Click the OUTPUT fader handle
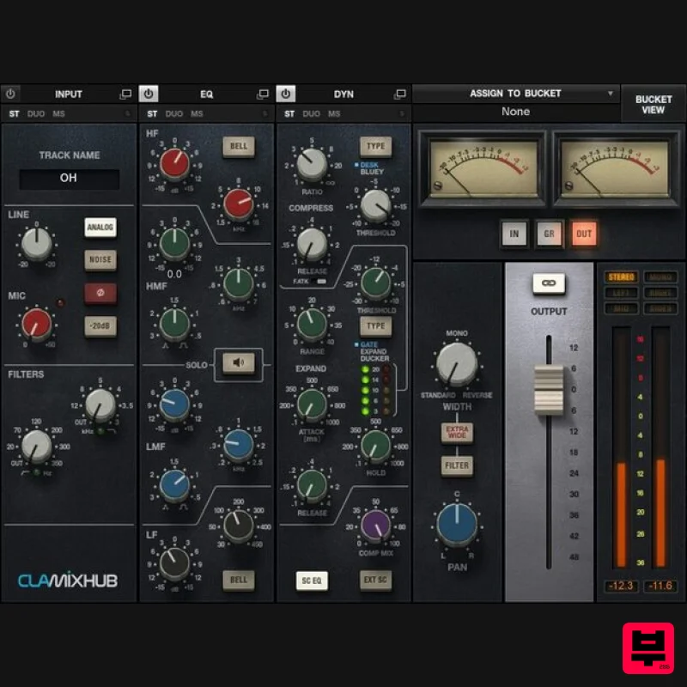The width and height of the screenshot is (687, 687). [549, 389]
